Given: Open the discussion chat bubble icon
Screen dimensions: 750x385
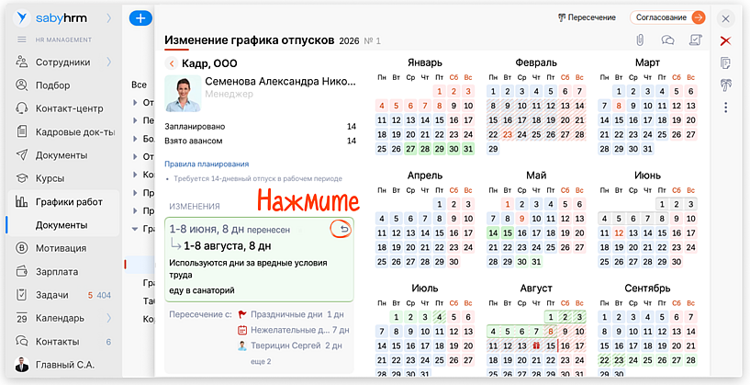Looking at the screenshot, I should click(668, 40).
